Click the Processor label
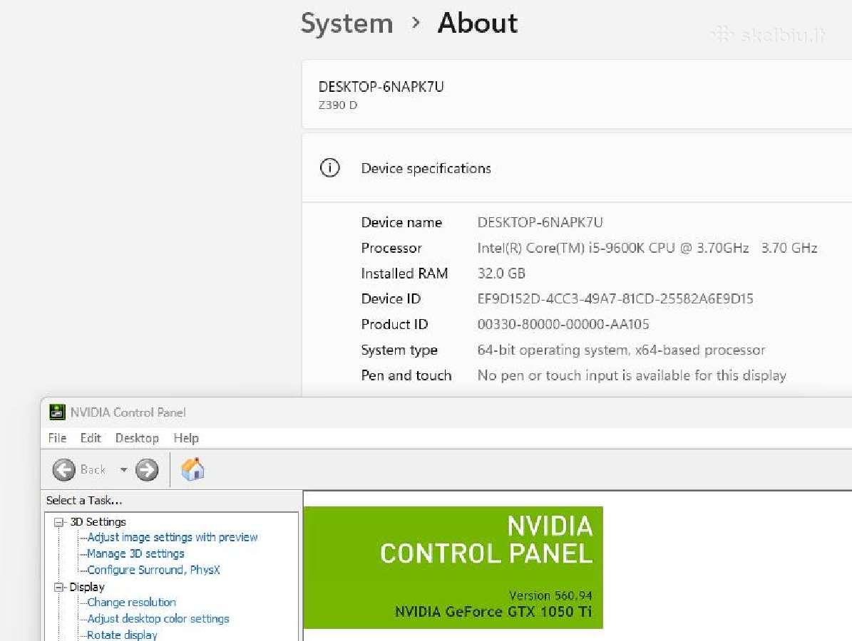Viewport: 852px width, 641px height. [391, 248]
